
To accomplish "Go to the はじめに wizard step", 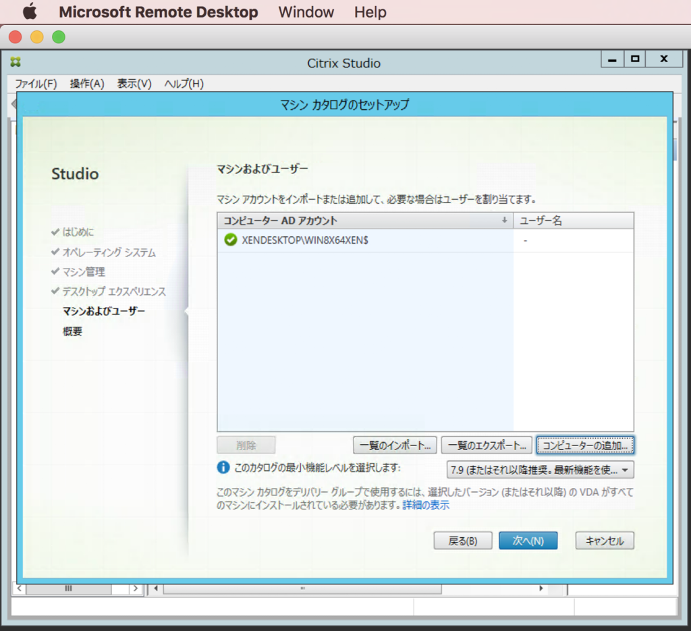I will click(x=78, y=231).
